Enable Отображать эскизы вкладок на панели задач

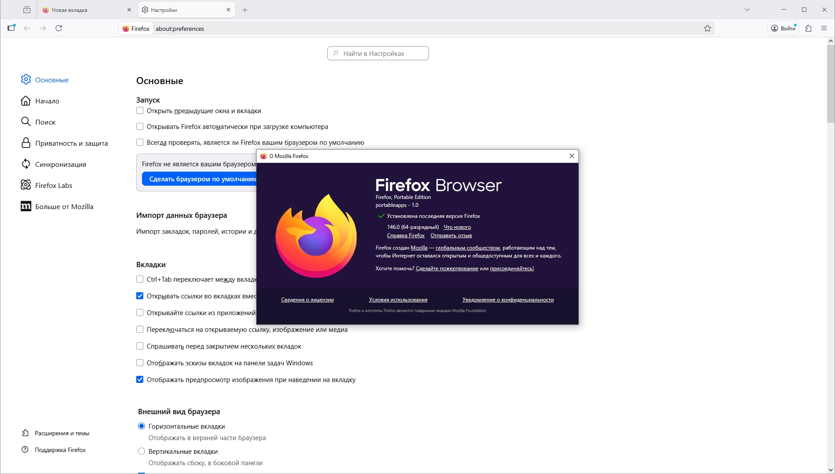coord(140,363)
